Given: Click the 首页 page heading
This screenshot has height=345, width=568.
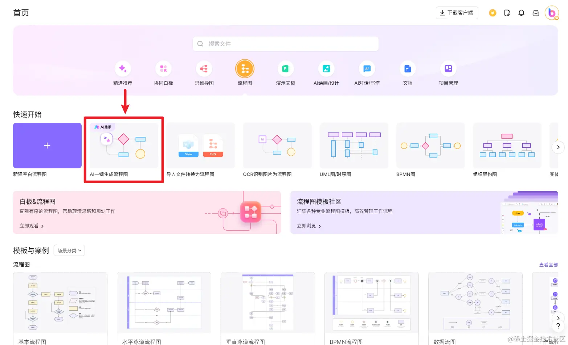Looking at the screenshot, I should point(21,13).
